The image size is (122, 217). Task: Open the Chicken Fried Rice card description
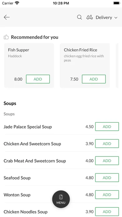pyautogui.click(x=84, y=58)
